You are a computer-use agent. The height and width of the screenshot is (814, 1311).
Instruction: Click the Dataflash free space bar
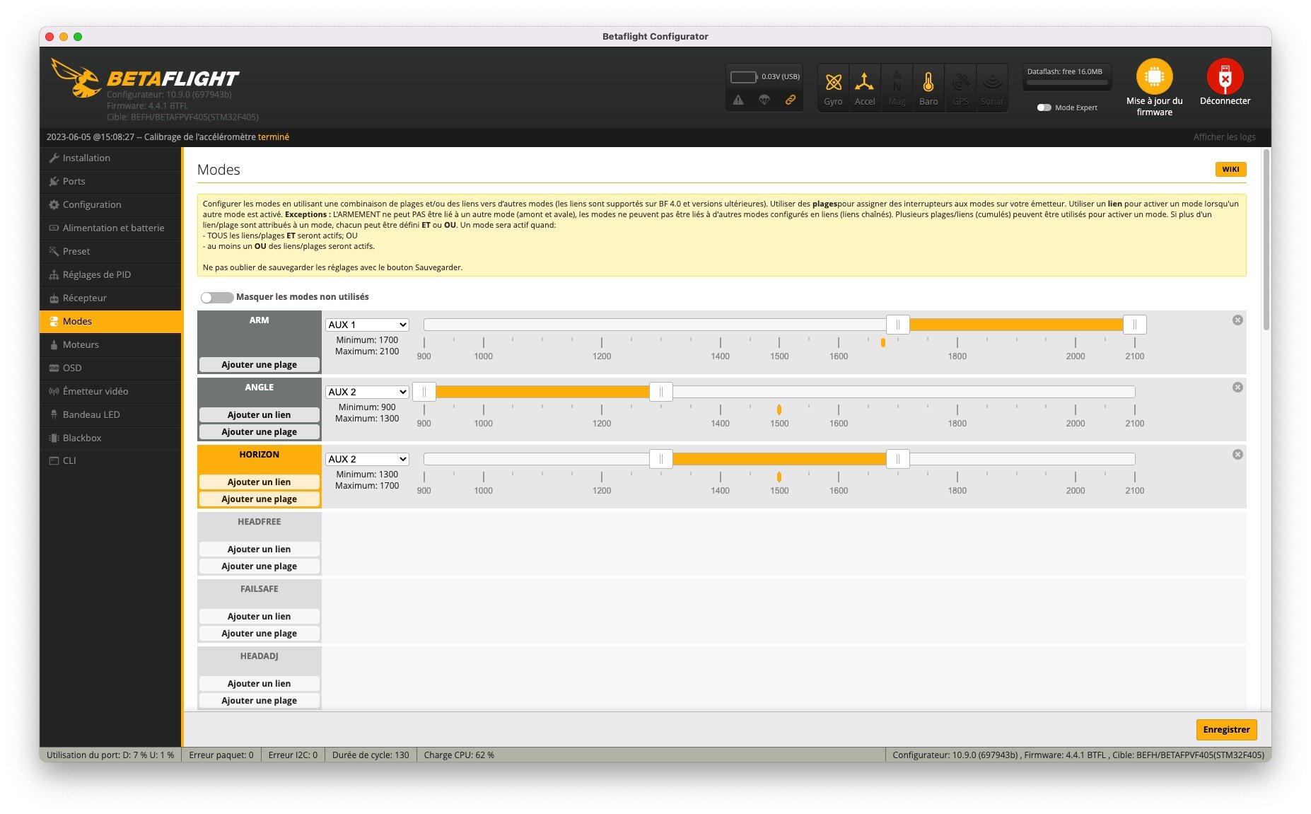pos(1066,83)
